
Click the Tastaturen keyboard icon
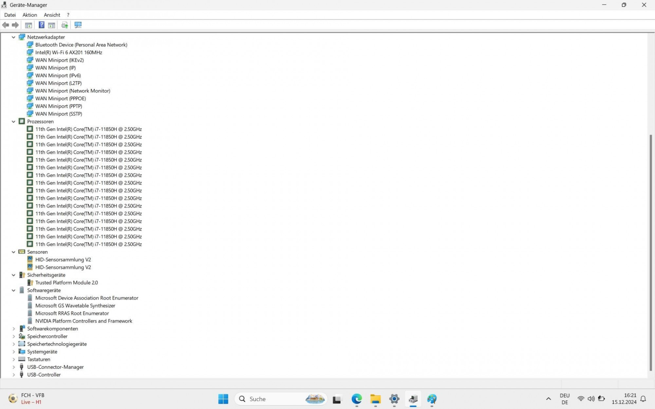pyautogui.click(x=22, y=359)
